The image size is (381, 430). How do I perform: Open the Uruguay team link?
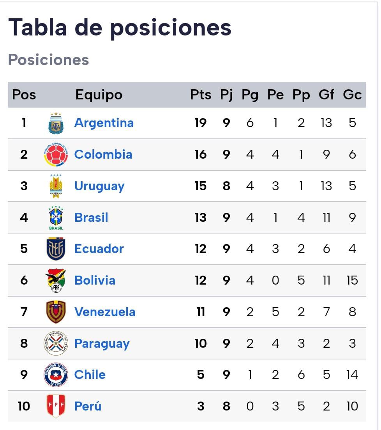pos(99,186)
